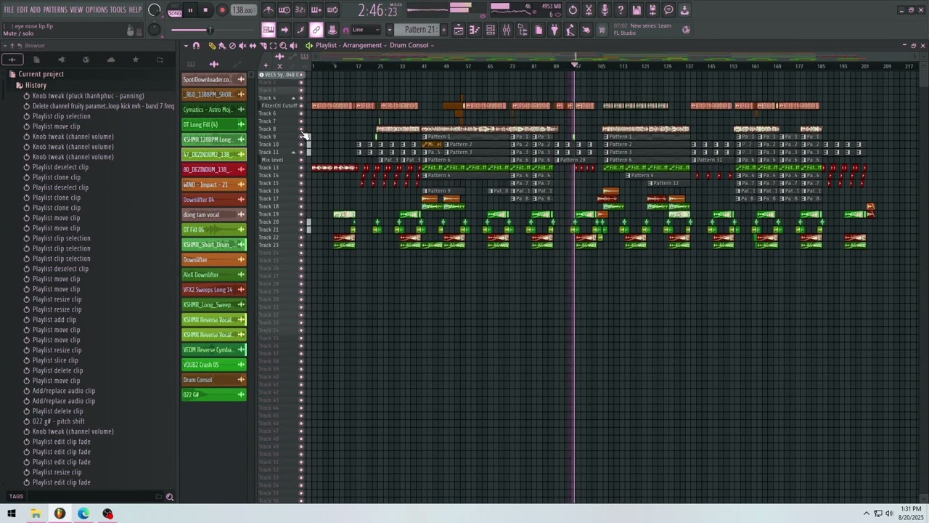Viewport: 929px width, 523px height.
Task: Show audio clips in the picker panel
Action: coord(214,64)
